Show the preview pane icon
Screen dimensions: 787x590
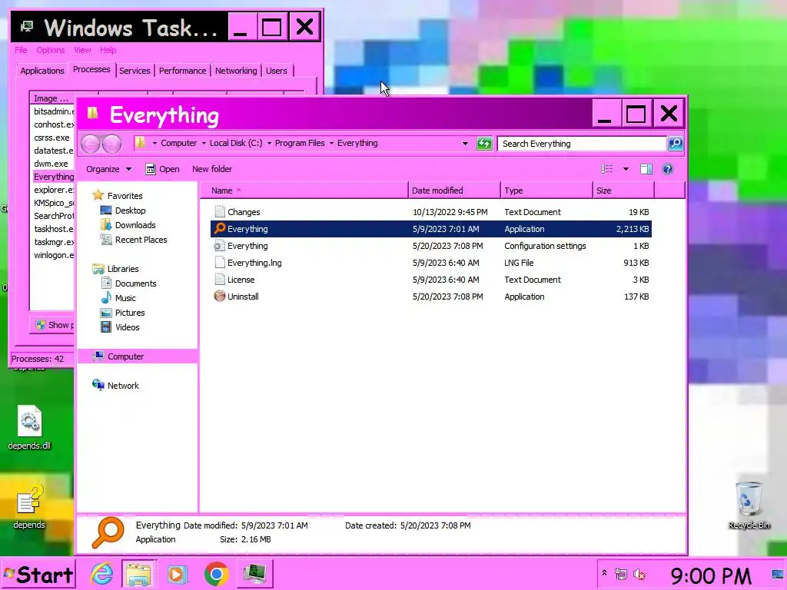click(x=646, y=169)
